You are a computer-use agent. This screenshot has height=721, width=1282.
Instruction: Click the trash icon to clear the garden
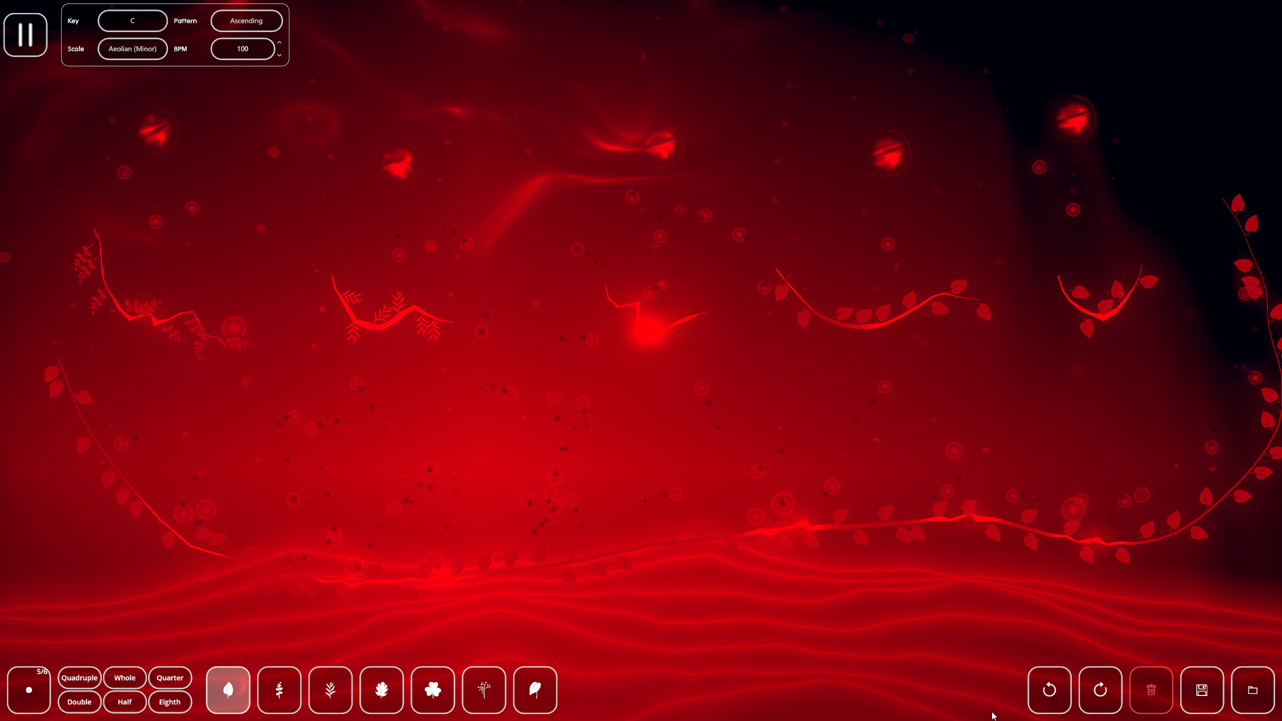[1151, 690]
